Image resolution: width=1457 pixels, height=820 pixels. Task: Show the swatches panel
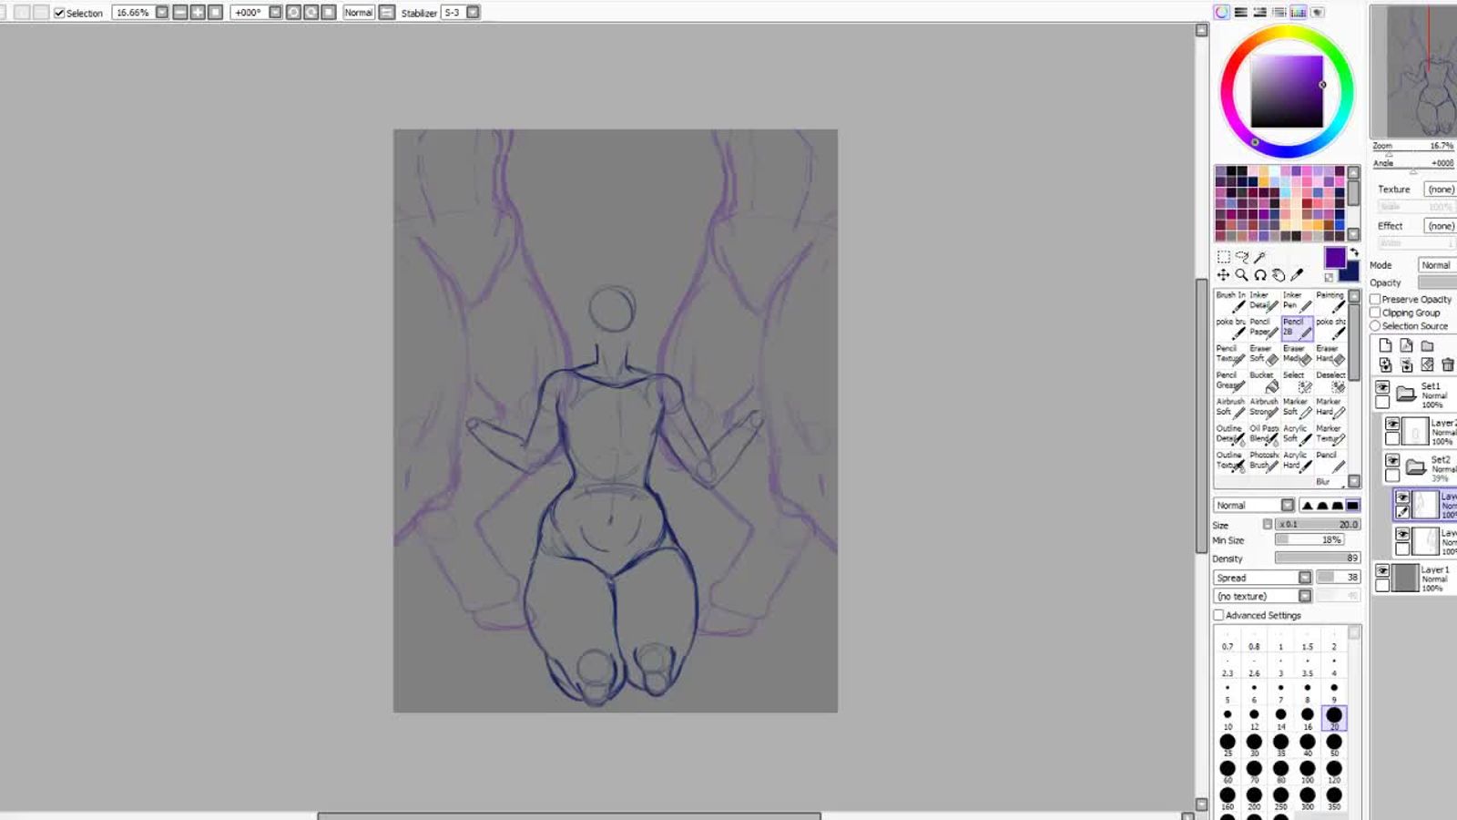point(1299,13)
